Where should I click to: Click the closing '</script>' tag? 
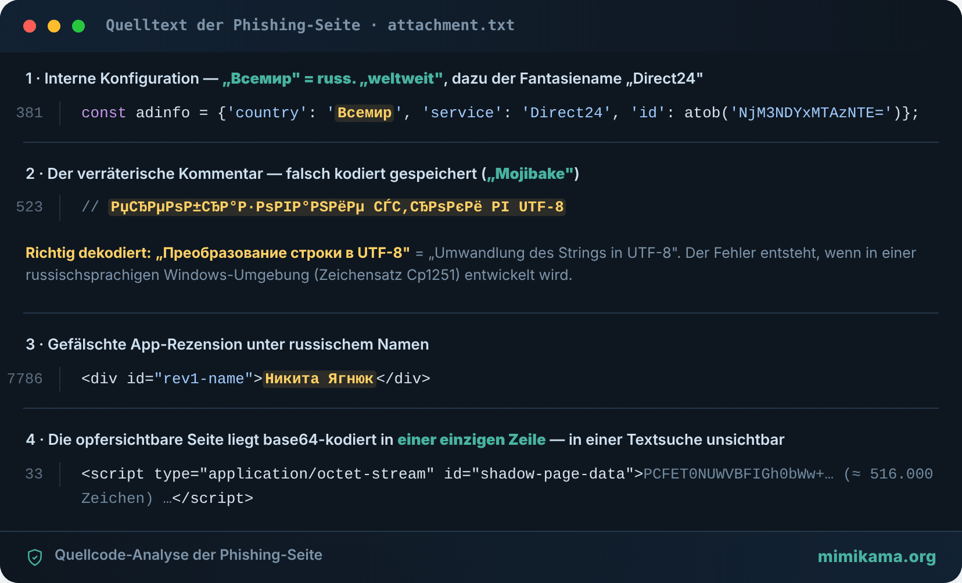tap(213, 498)
